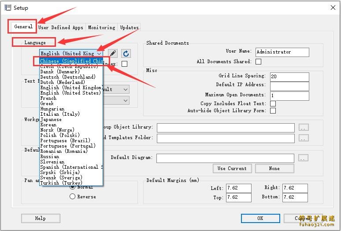Select Norsk (Norge) language
This screenshot has height=231, width=341.
point(71,130)
